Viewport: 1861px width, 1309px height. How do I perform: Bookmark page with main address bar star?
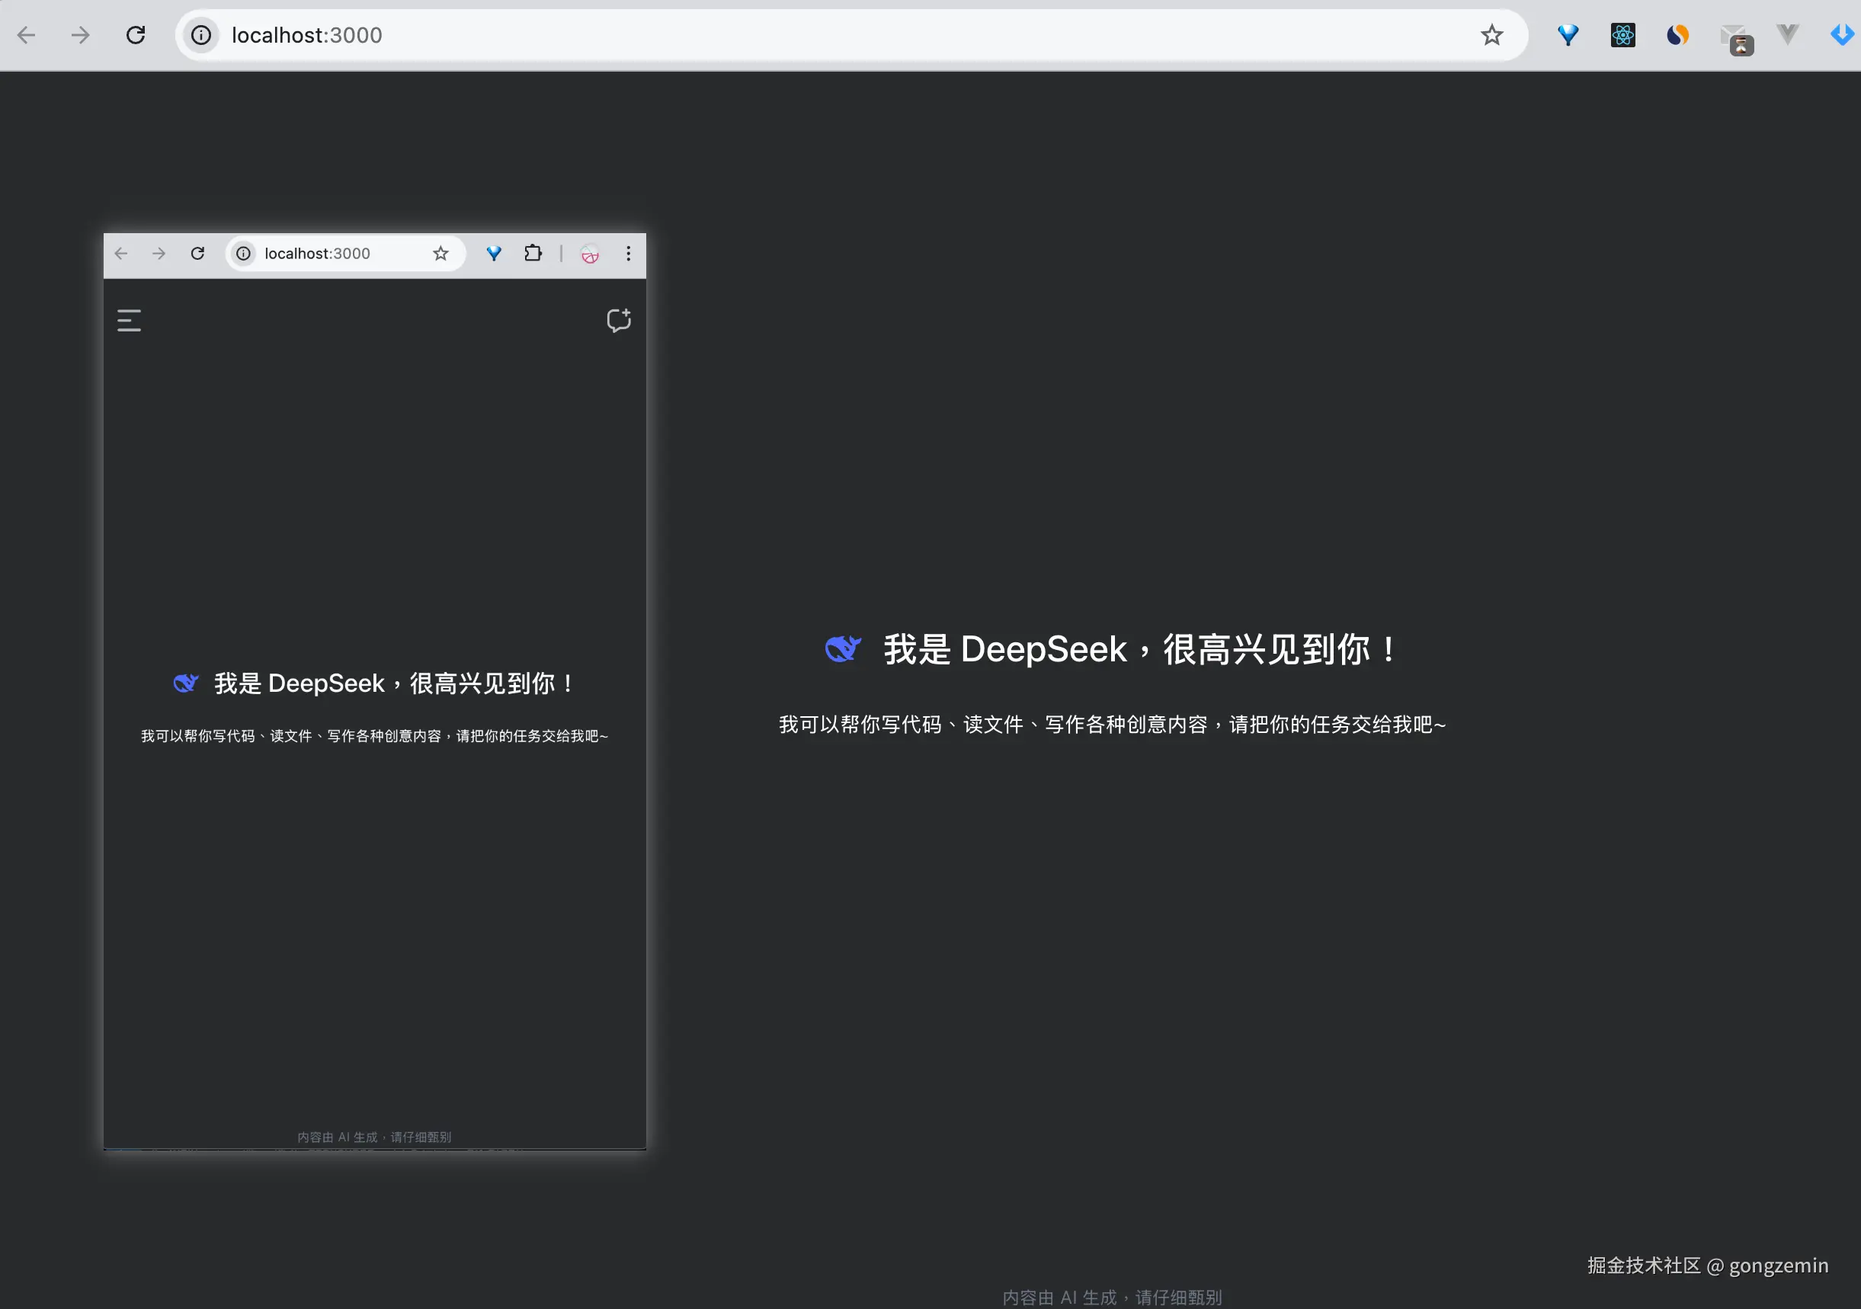[x=1491, y=35]
